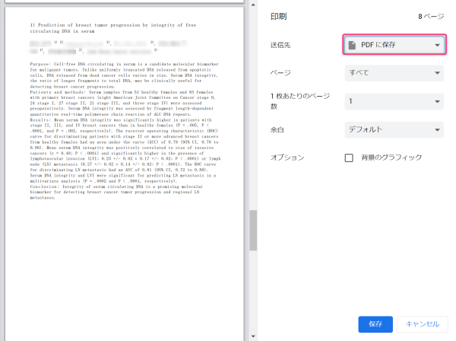Click the arrow icon on デフォルト dropdown
This screenshot has height=341, width=456.
click(x=437, y=129)
